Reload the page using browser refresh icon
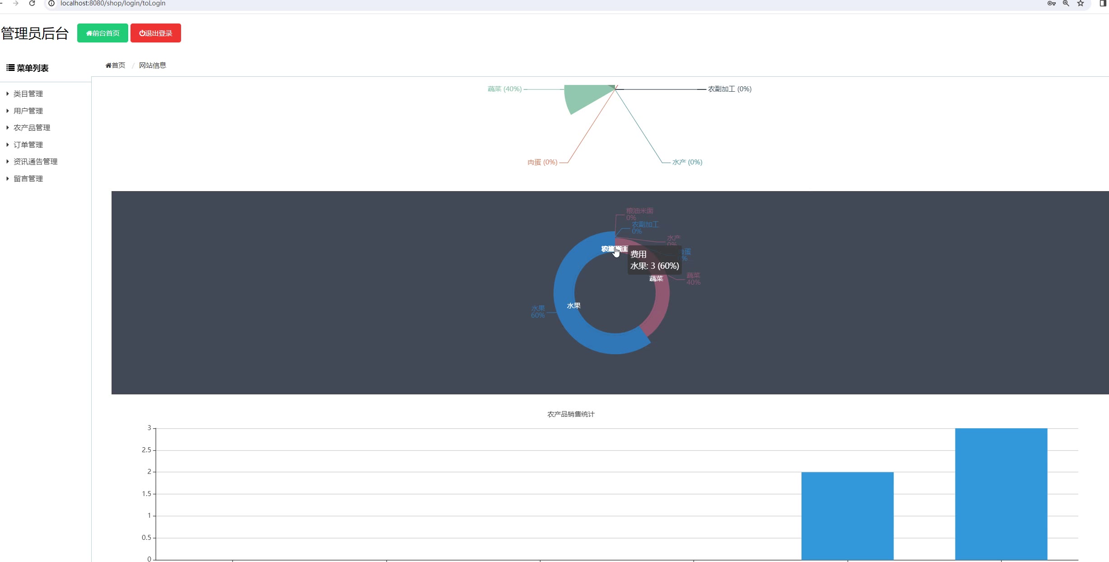This screenshot has height=562, width=1109. click(x=32, y=3)
